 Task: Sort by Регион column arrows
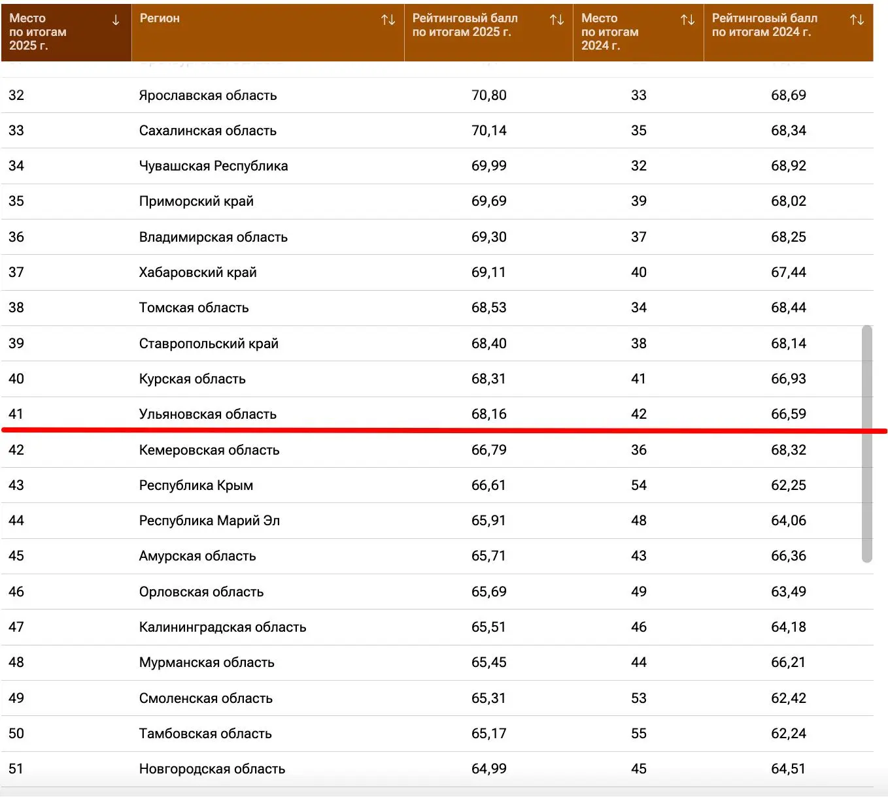388,20
